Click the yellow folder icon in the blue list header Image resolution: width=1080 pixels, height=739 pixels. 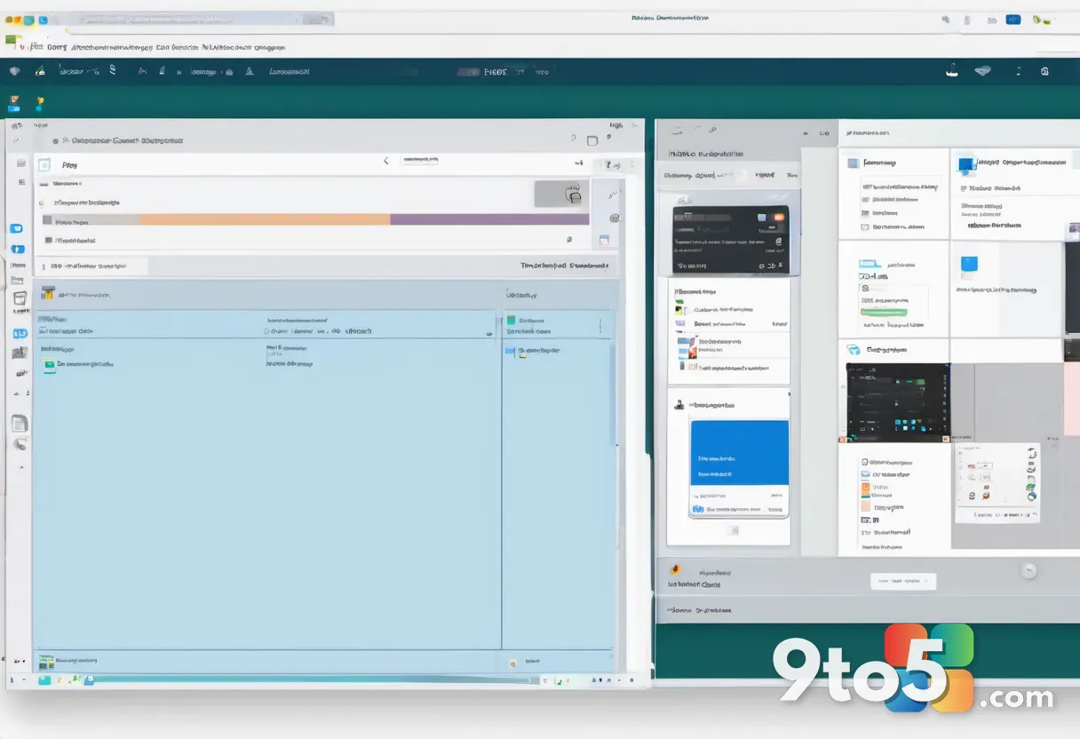pyautogui.click(x=48, y=292)
